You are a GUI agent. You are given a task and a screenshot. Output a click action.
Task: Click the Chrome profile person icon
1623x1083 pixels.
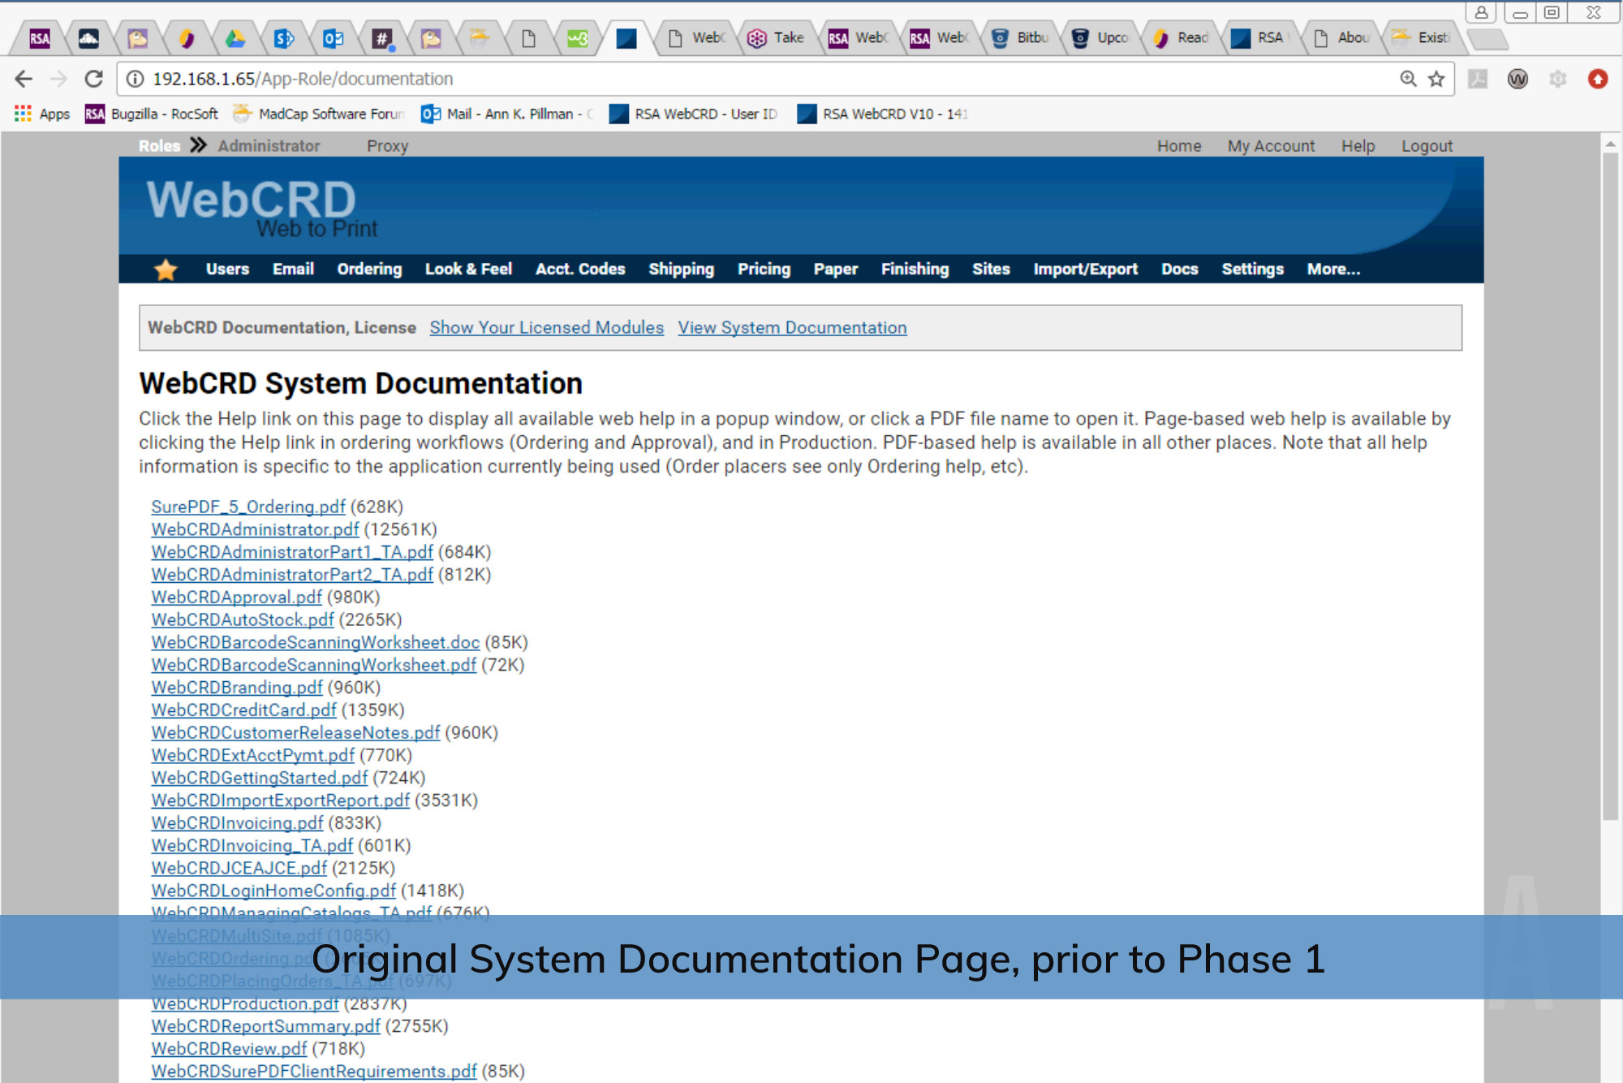pos(1481,12)
